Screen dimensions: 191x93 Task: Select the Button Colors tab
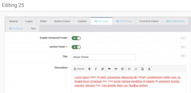[x=62, y=21]
